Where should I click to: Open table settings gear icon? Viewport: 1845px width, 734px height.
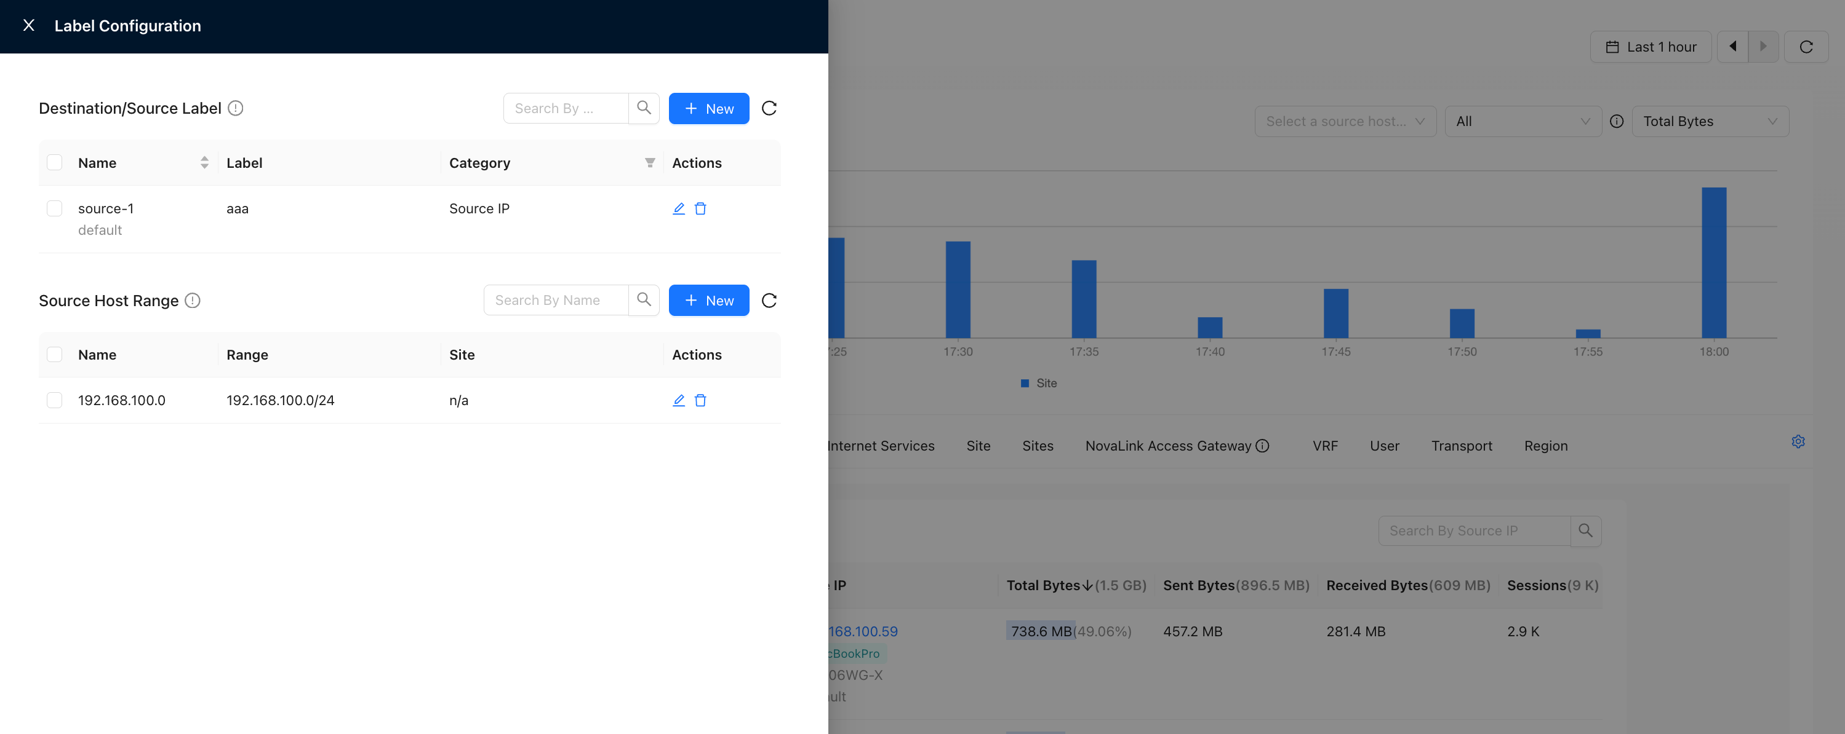click(x=1798, y=441)
